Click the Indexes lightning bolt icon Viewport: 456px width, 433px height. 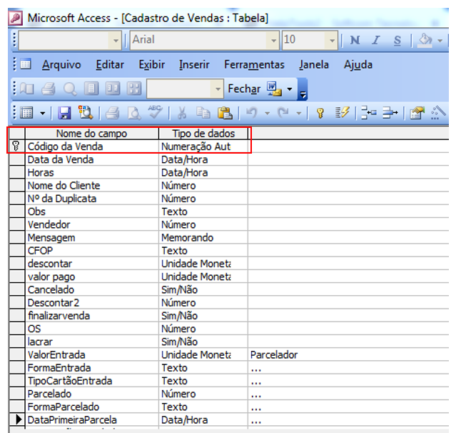click(342, 113)
